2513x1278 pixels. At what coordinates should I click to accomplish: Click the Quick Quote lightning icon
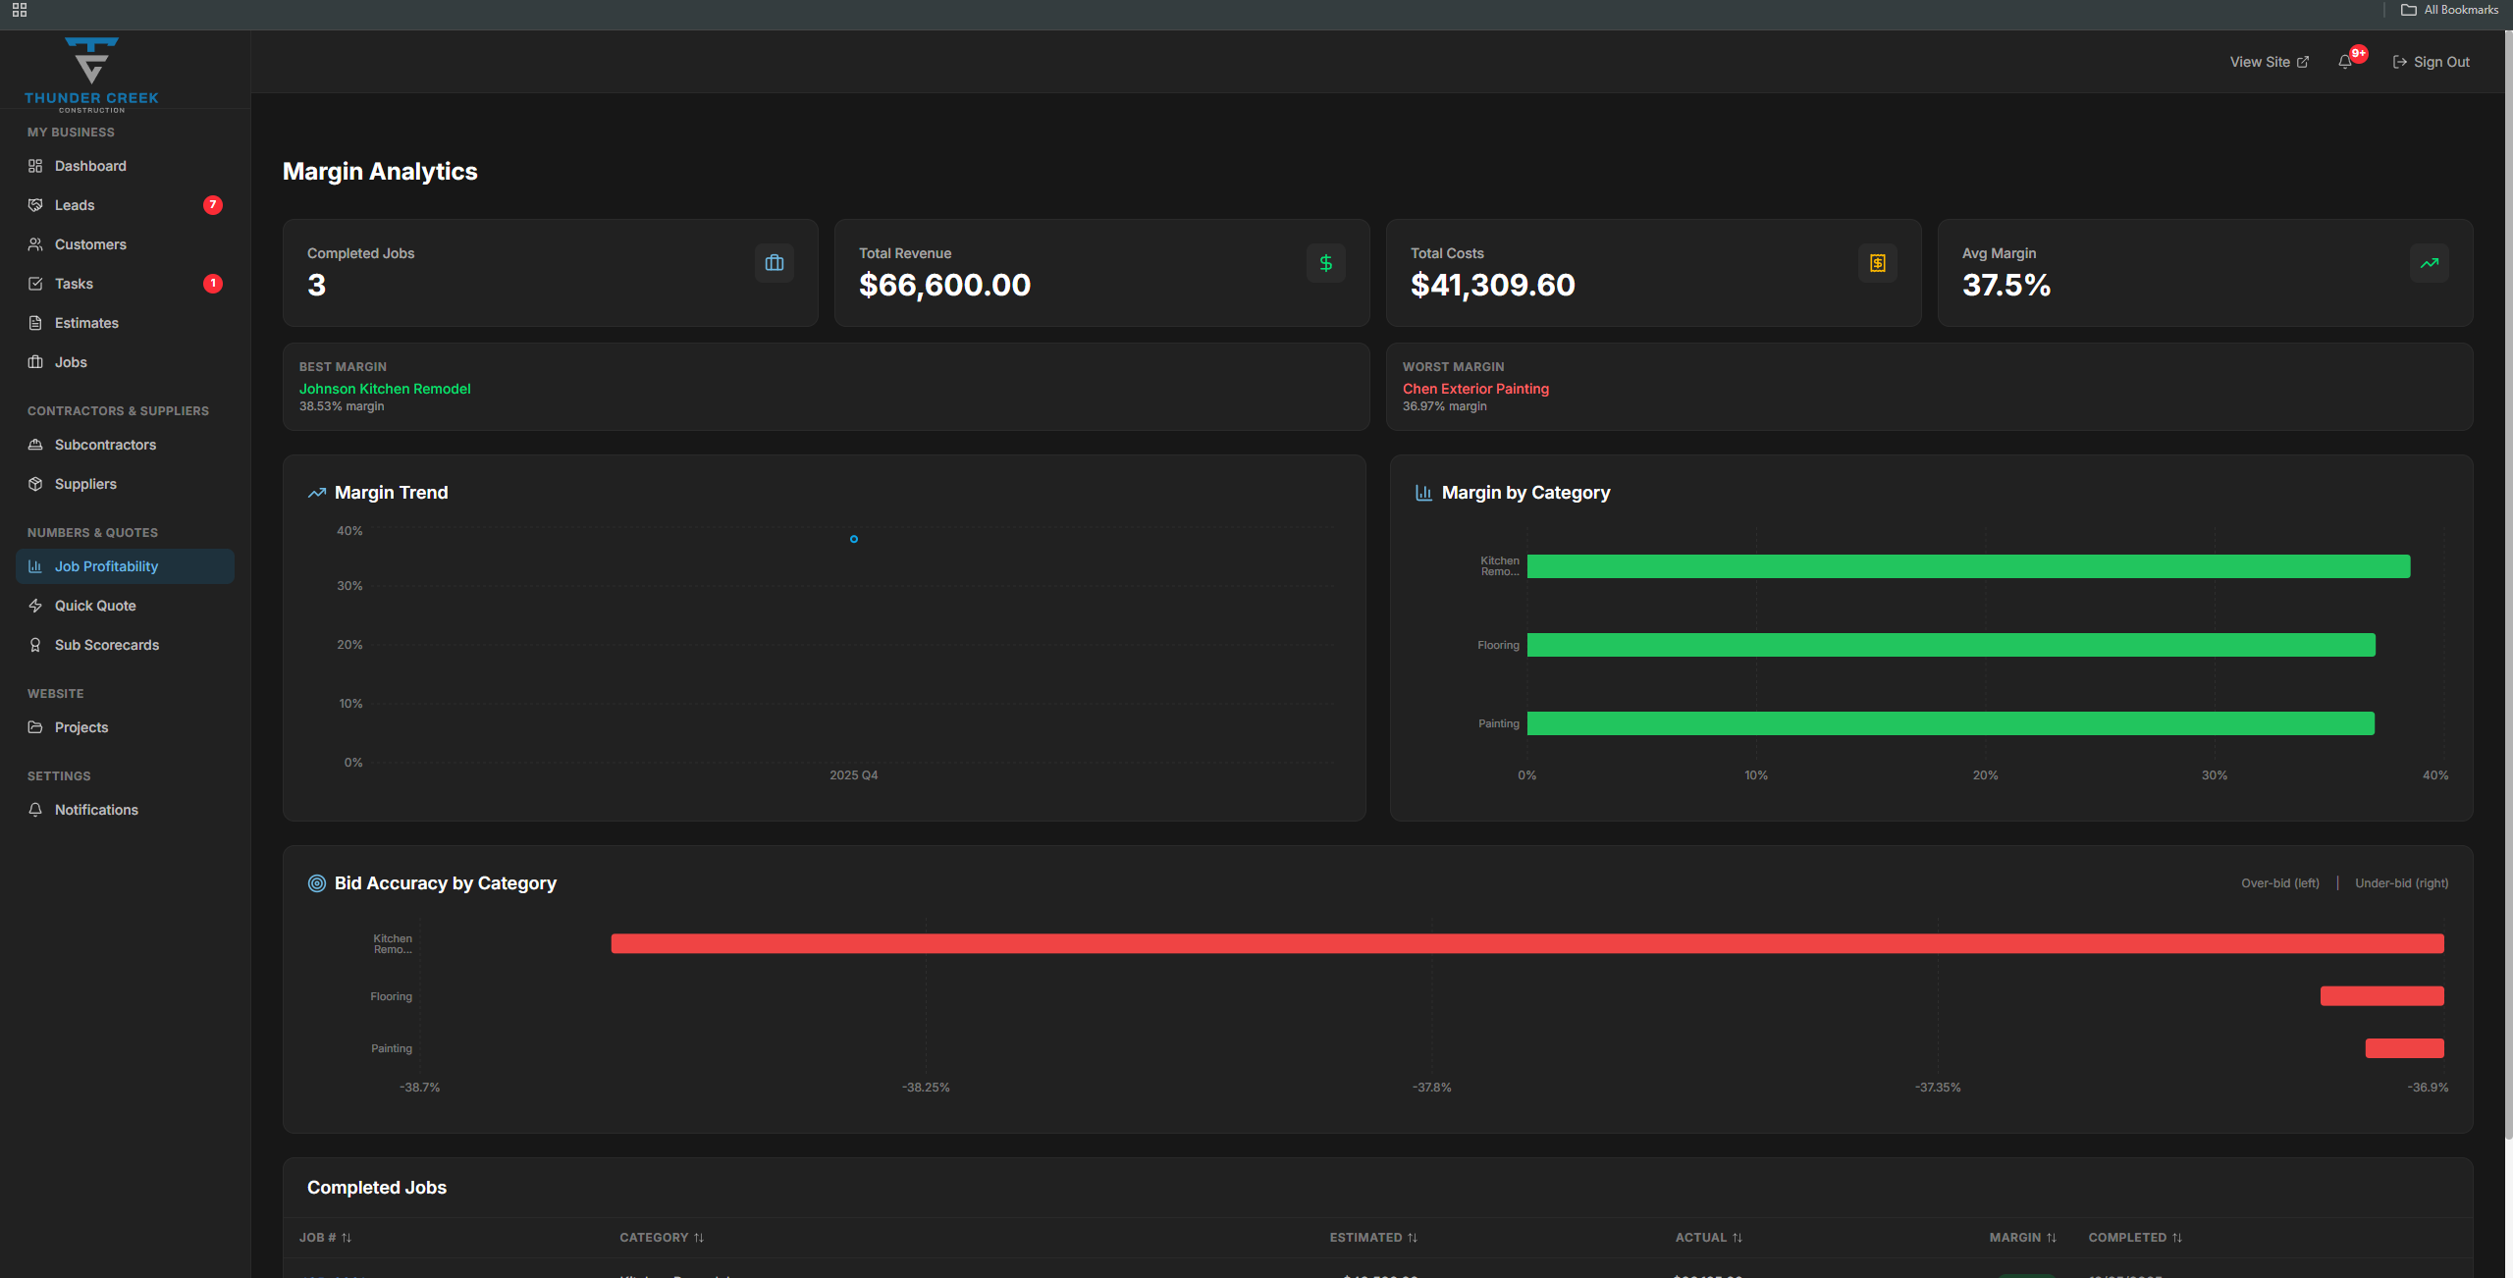click(35, 606)
